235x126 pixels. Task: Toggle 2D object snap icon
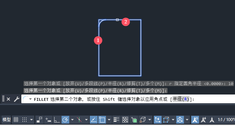[102, 120]
